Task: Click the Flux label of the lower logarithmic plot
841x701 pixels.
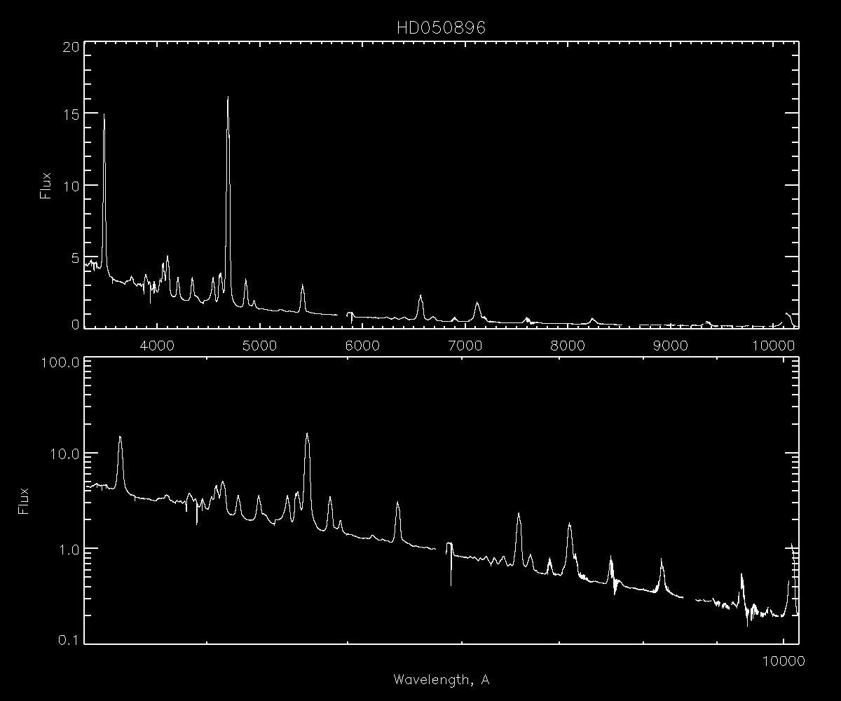Action: 24,501
